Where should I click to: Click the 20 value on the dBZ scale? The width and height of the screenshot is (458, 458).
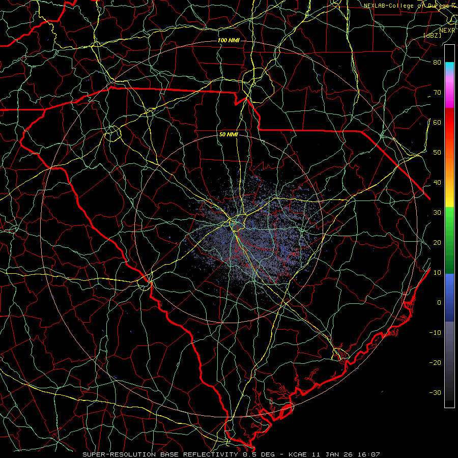coord(437,243)
